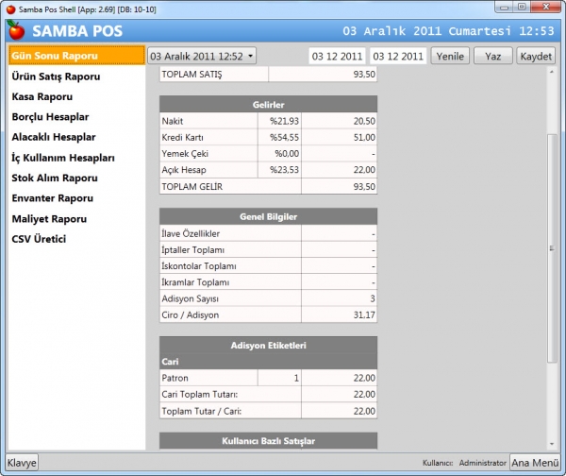
Task: Open İç Kullanım Hesapları report
Action: point(63,158)
